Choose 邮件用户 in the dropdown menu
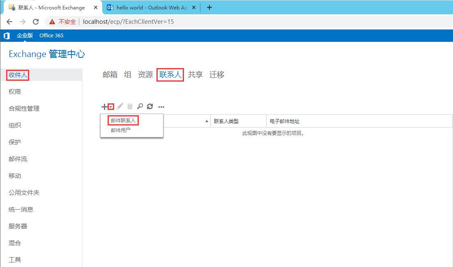The width and height of the screenshot is (453, 267). 120,130
